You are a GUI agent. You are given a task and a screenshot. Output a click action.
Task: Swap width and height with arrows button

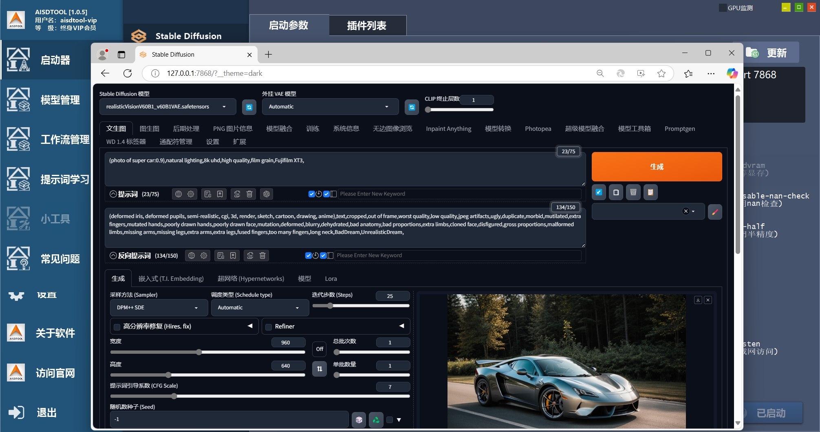tap(320, 369)
